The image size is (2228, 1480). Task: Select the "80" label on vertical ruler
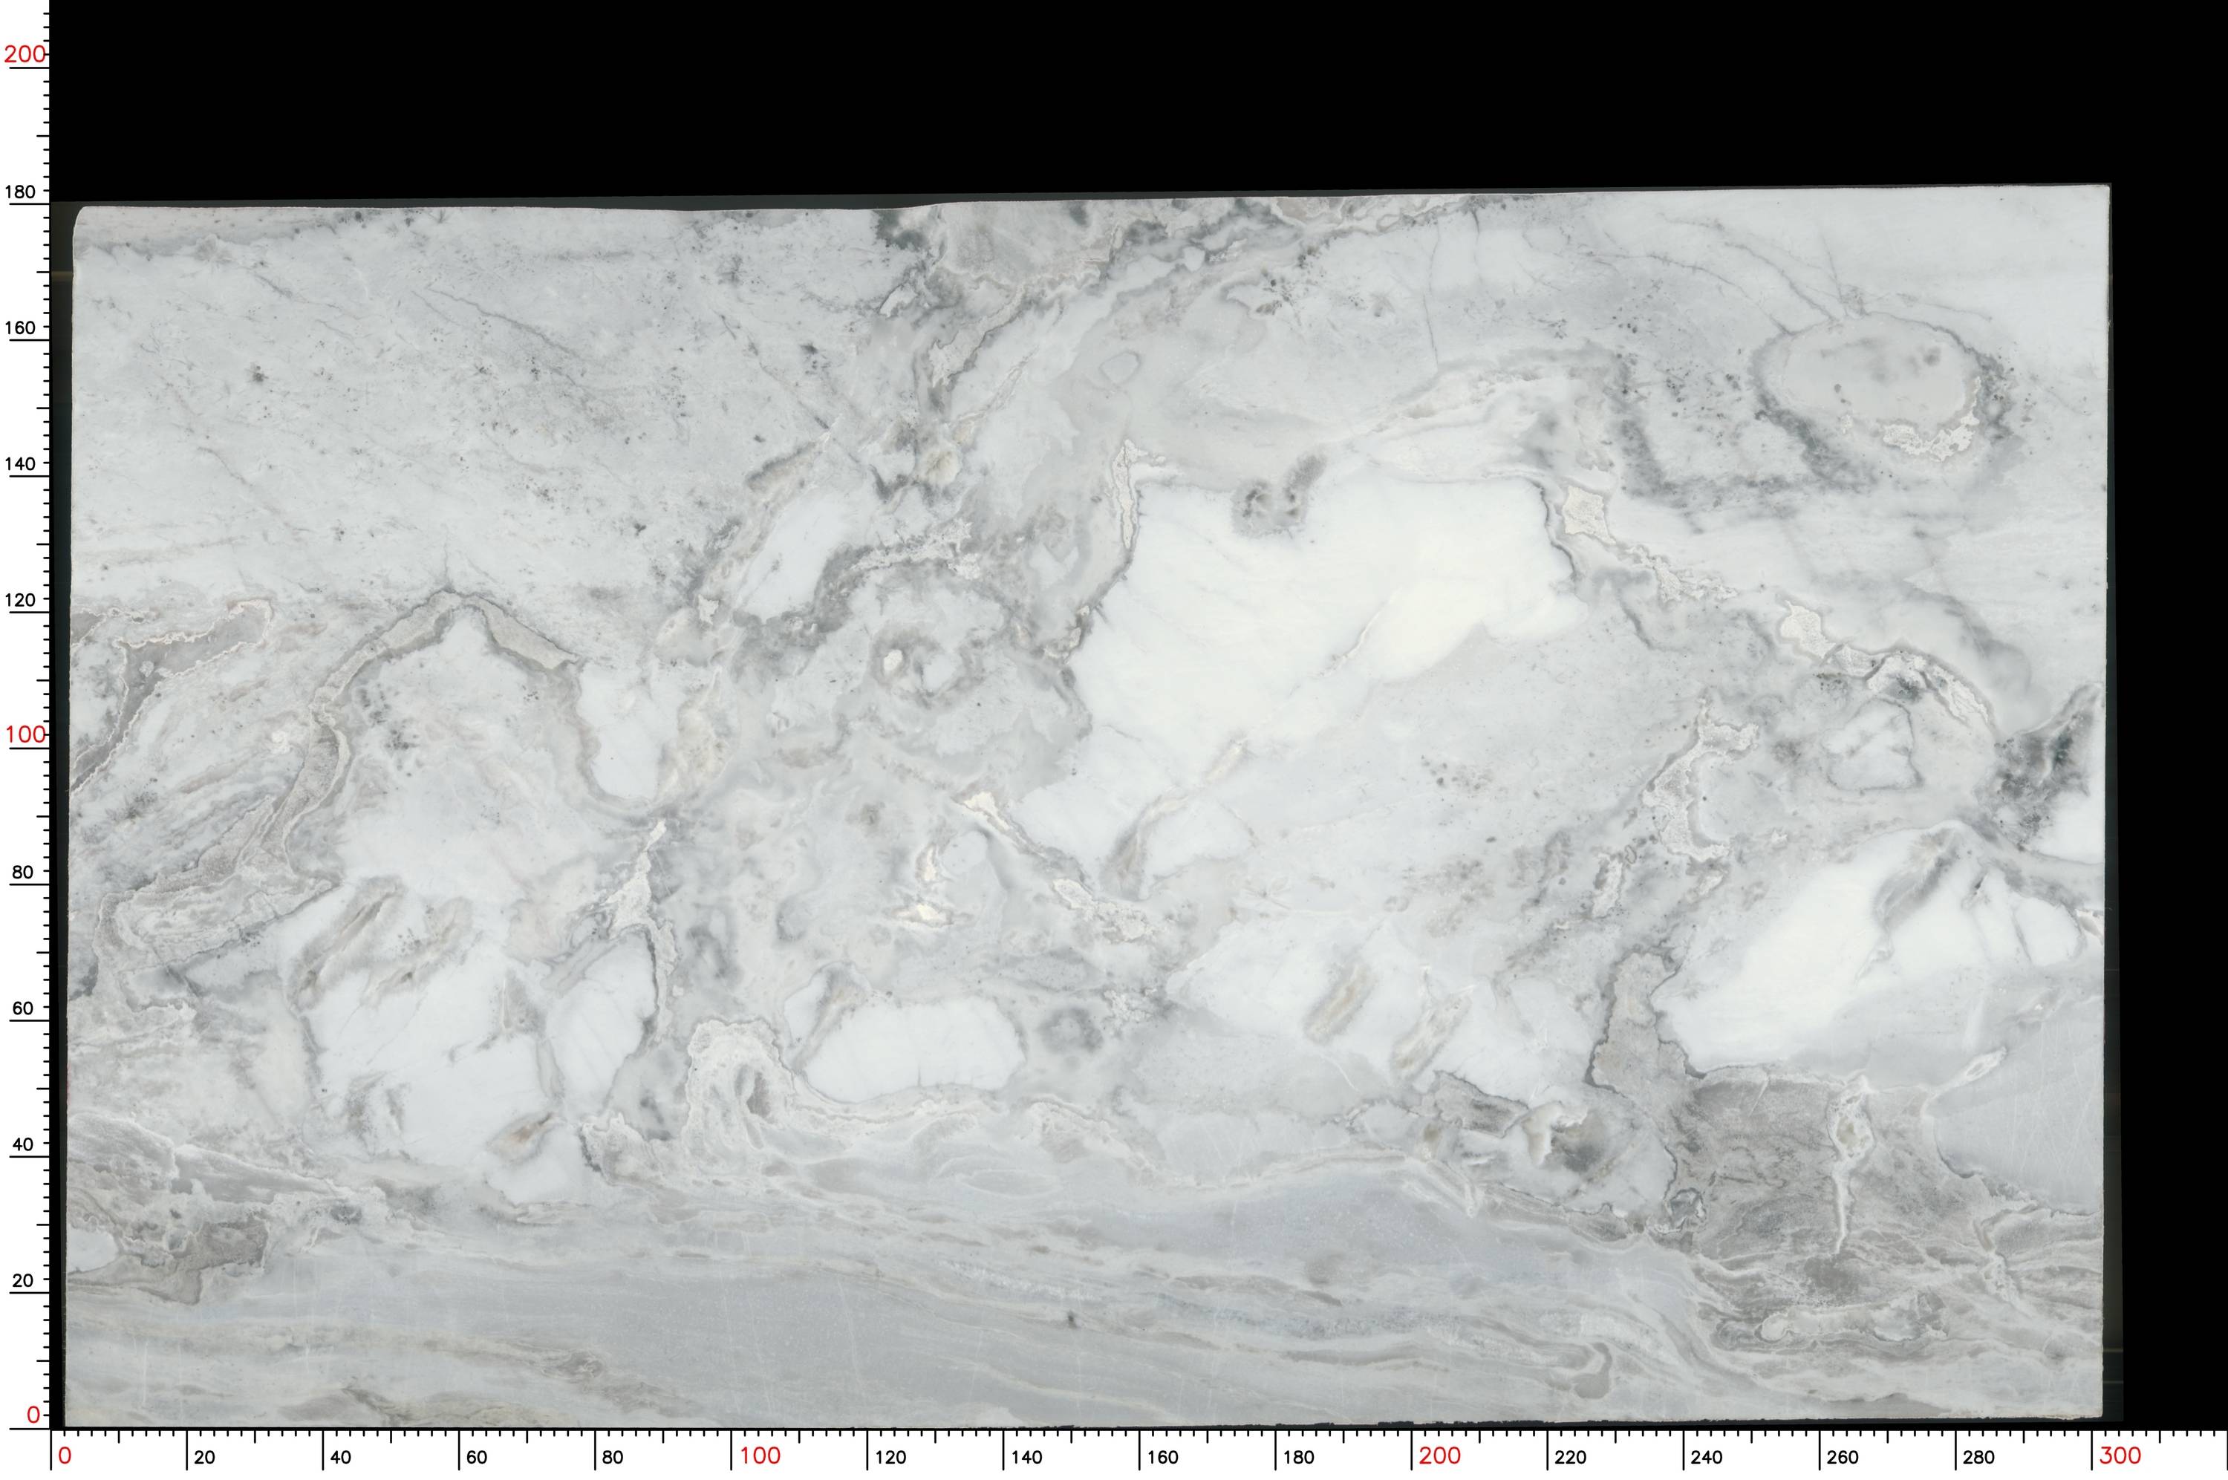click(x=22, y=872)
